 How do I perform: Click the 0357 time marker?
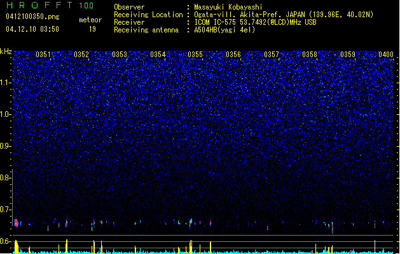[x=272, y=55]
